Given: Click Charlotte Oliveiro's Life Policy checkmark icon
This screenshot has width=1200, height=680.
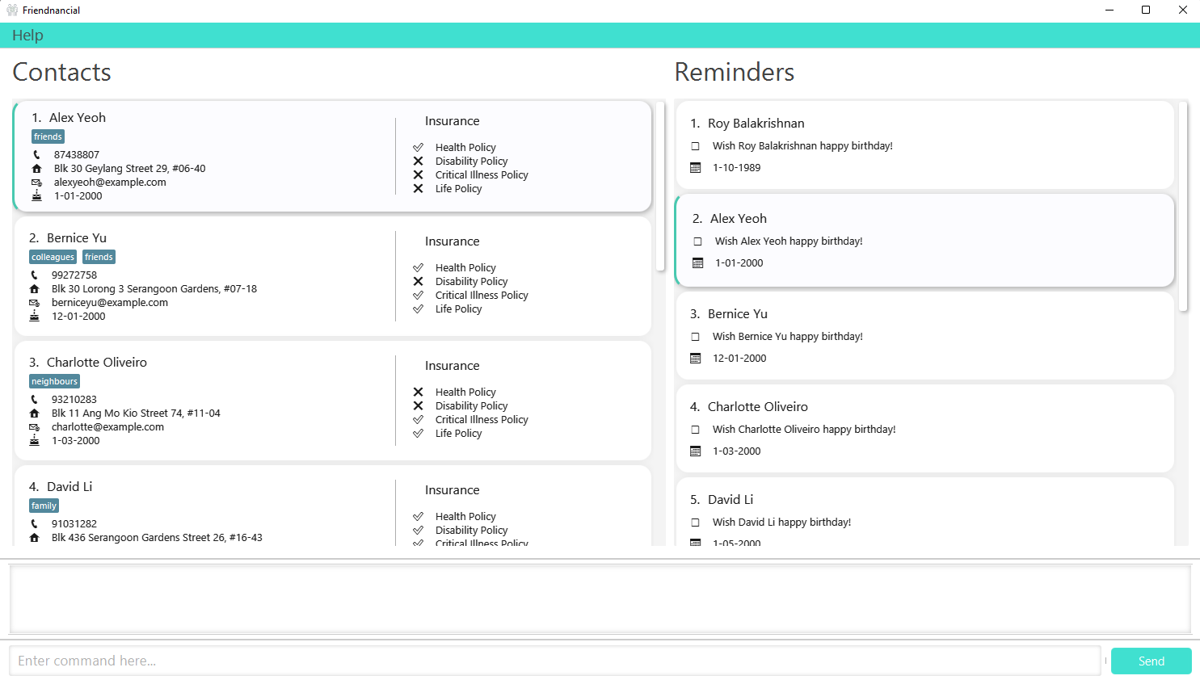Looking at the screenshot, I should click(x=418, y=434).
